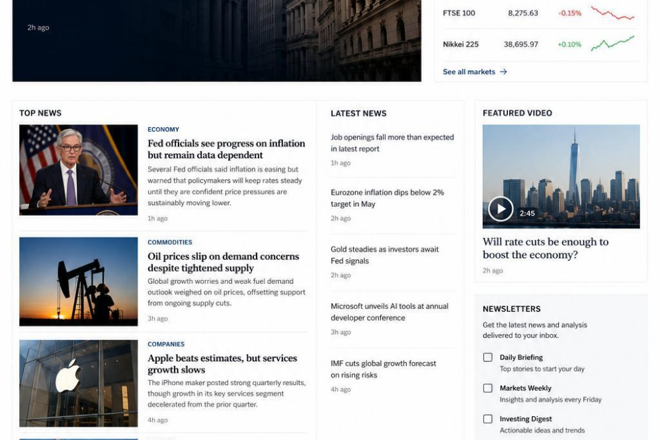Screen dimensions: 660x440
Task: Open Apple beats estimates headline
Action: 222,364
